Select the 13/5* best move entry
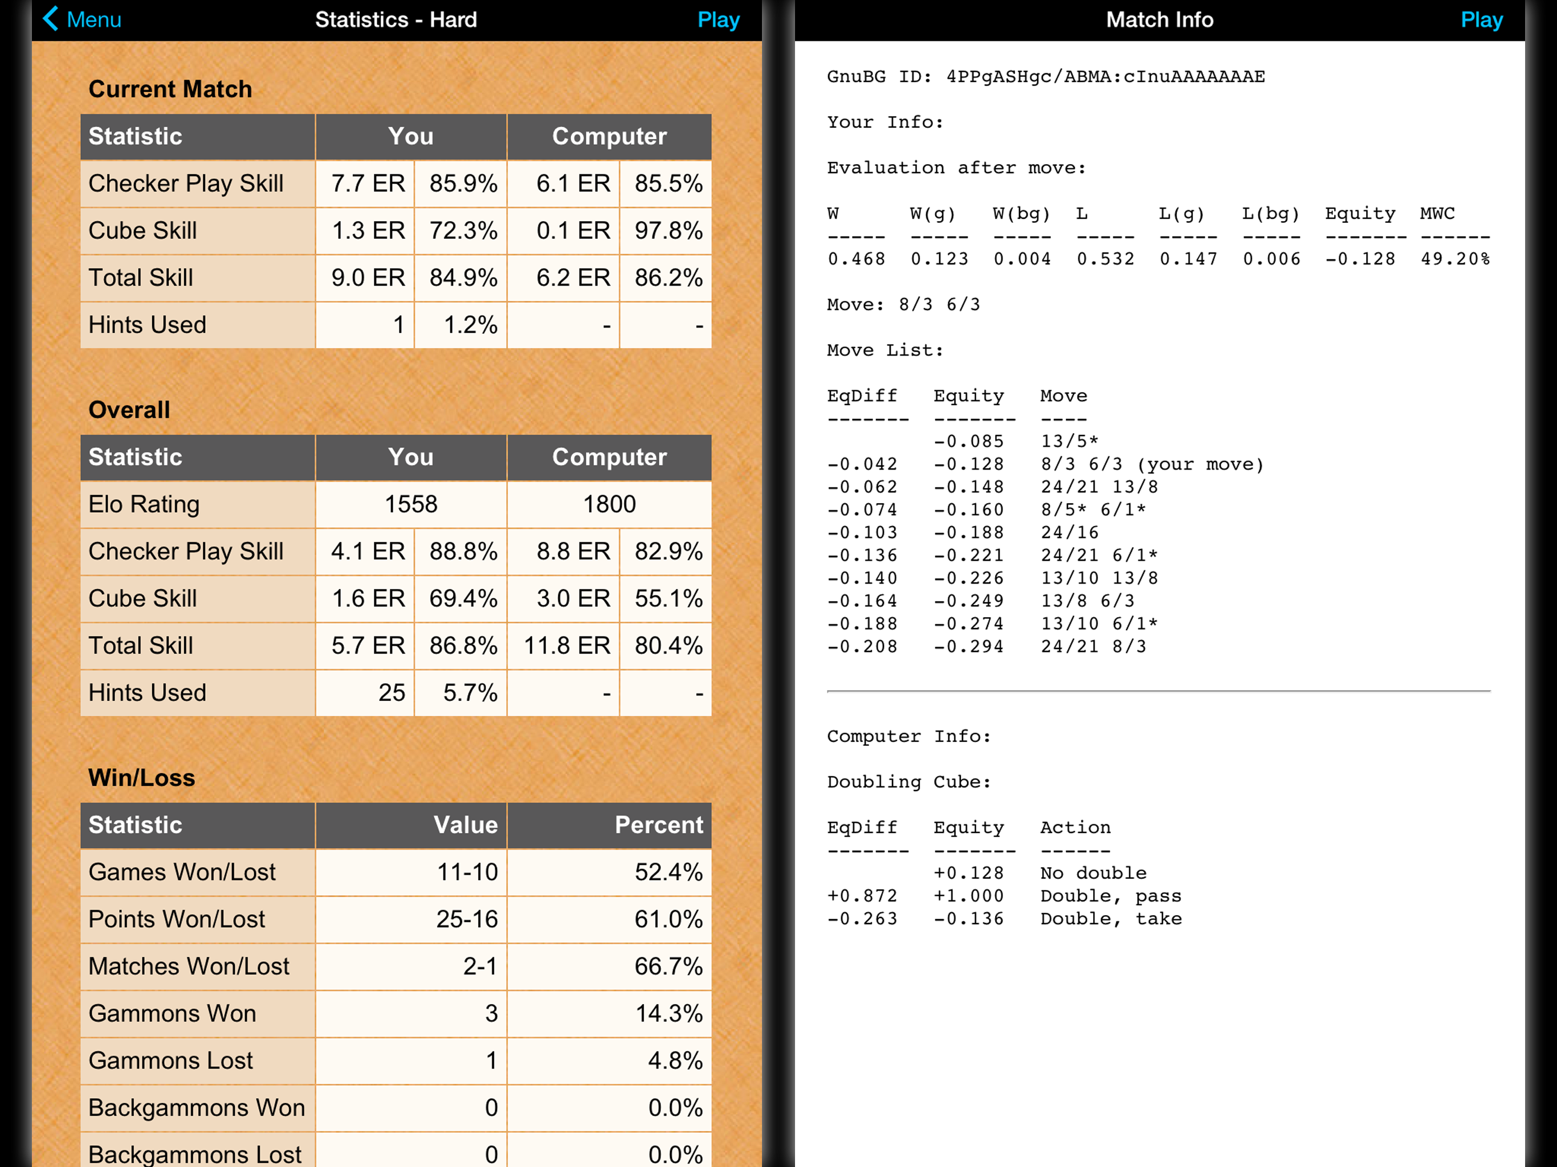The width and height of the screenshot is (1557, 1167). click(1069, 441)
